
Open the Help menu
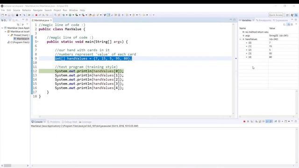(x=82, y=10)
